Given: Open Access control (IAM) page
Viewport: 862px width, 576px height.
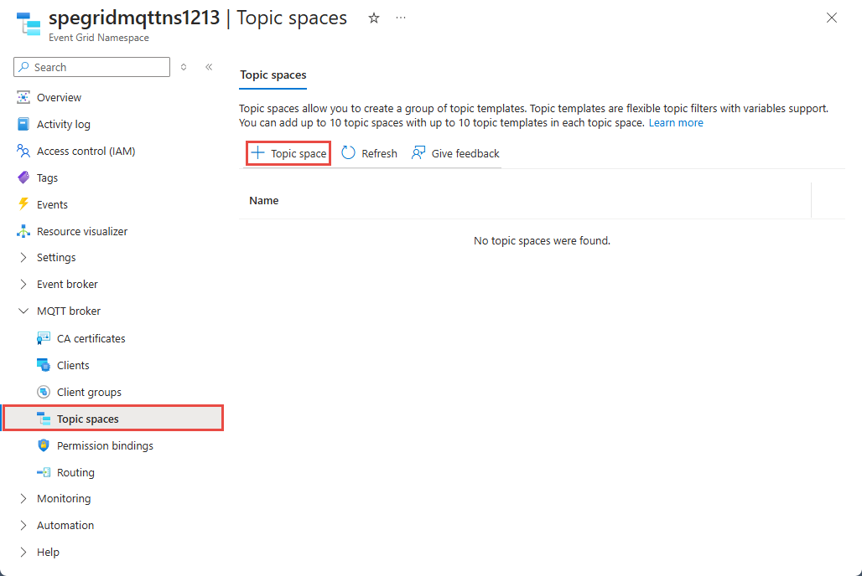Looking at the screenshot, I should click(86, 152).
